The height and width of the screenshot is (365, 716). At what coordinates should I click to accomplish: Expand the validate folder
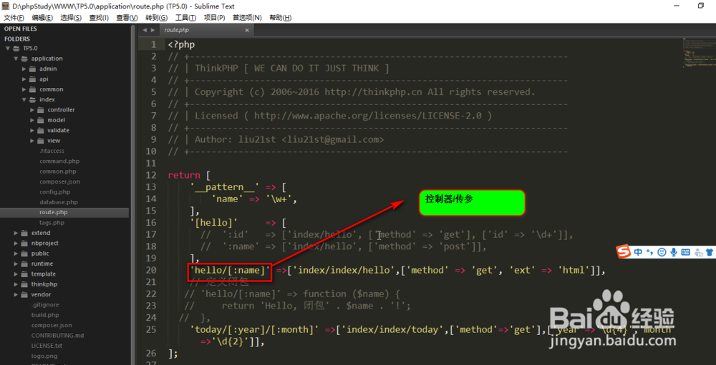[x=32, y=130]
